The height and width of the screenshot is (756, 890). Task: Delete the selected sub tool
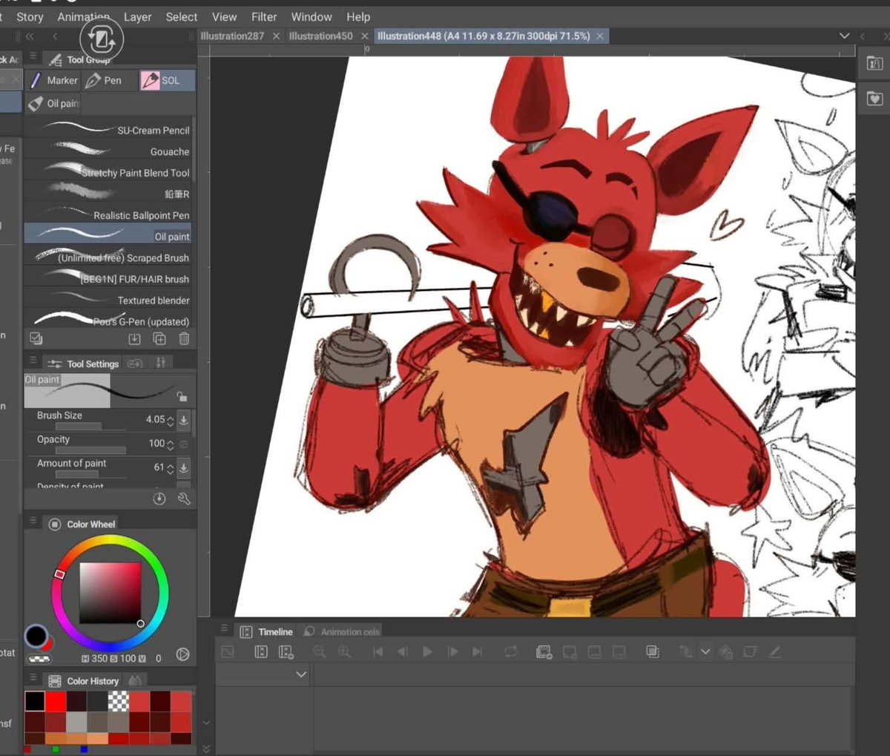[x=184, y=339]
